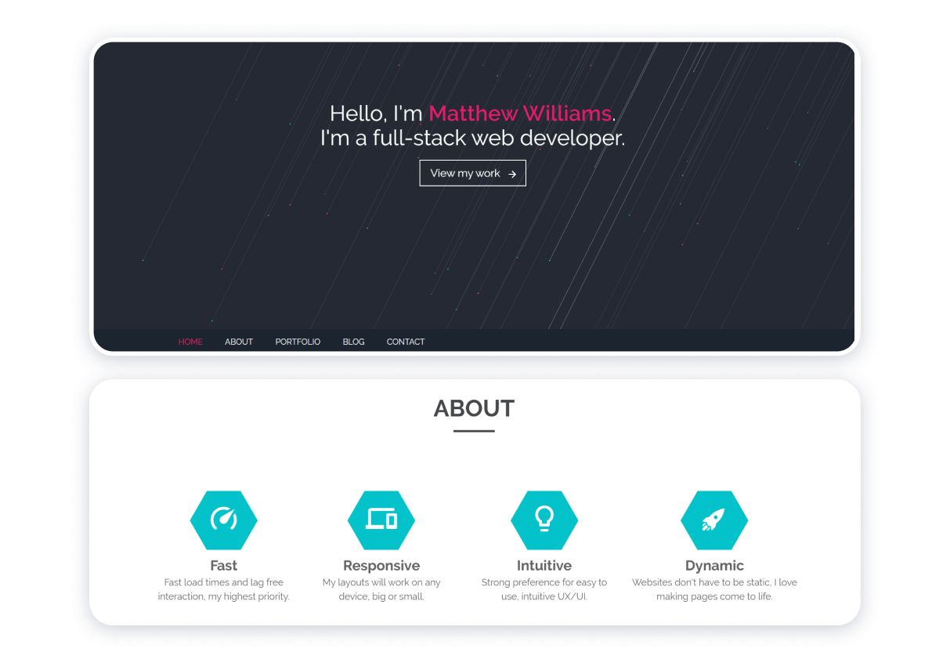Click the Dynamic heading text
Image resolution: width=950 pixels, height=663 pixels.
click(x=714, y=566)
